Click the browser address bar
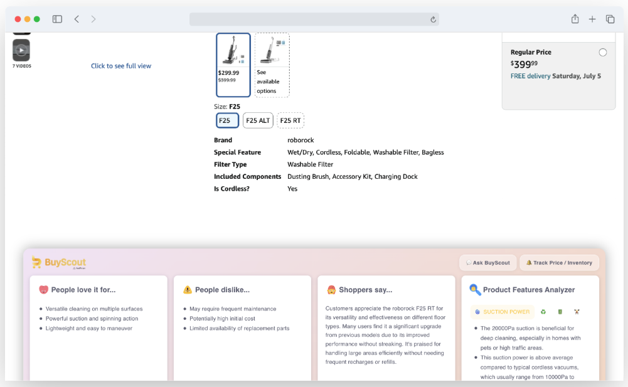The width and height of the screenshot is (628, 387). [314, 19]
